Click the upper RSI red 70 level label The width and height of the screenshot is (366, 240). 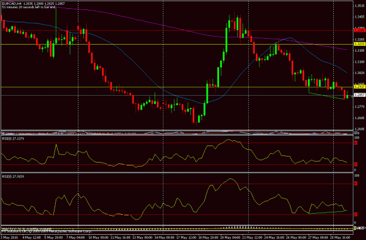coord(355,143)
